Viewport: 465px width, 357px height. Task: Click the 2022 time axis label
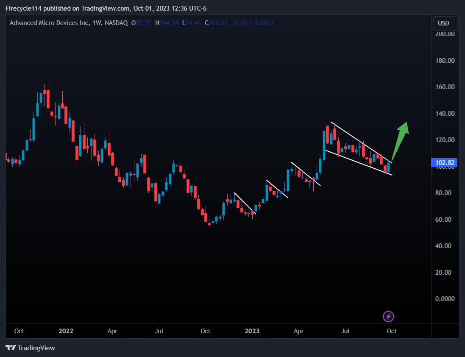coord(66,331)
